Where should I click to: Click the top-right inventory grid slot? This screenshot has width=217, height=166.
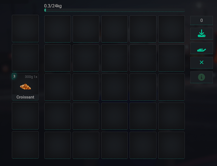[171, 29]
